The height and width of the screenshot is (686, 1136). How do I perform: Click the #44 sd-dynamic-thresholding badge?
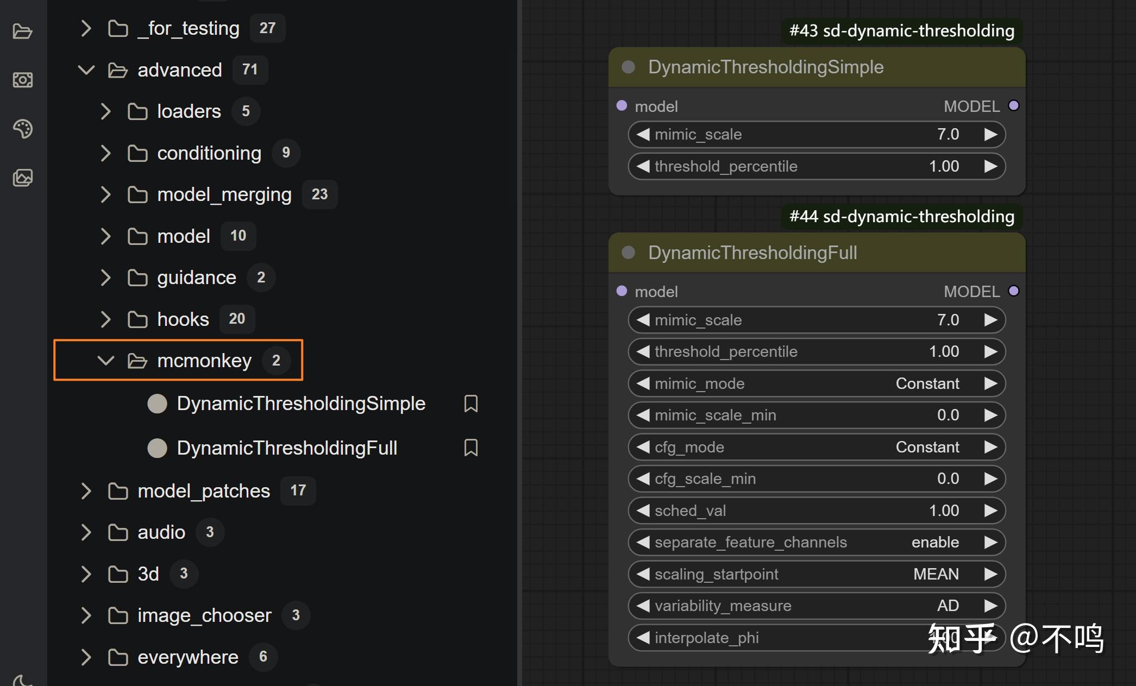tap(901, 216)
